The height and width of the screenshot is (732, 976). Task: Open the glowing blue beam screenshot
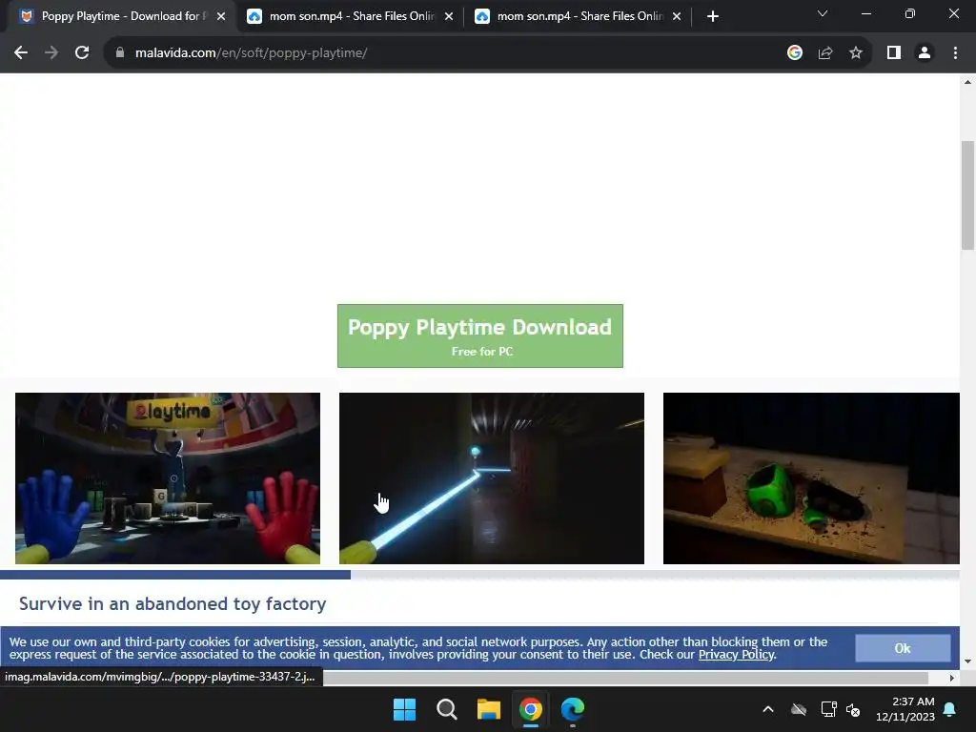tap(492, 478)
